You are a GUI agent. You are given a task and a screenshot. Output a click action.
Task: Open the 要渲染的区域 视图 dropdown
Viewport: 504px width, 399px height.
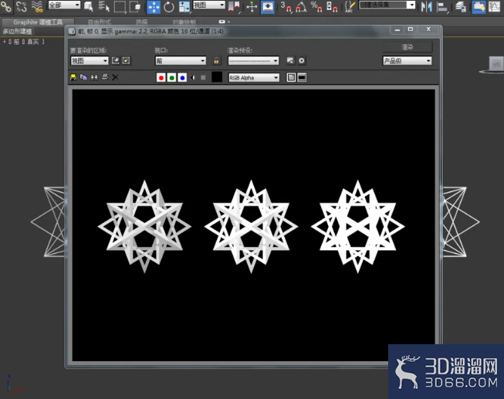click(x=90, y=61)
